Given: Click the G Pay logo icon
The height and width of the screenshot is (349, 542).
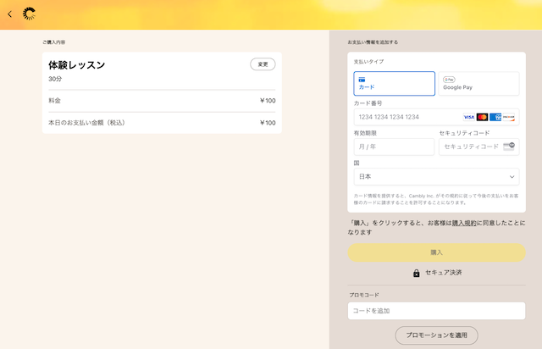Looking at the screenshot, I should pos(449,80).
